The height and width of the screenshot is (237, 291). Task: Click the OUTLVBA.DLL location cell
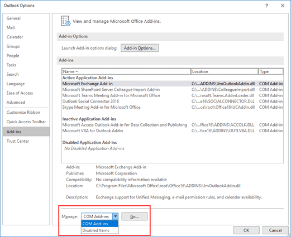[x=223, y=131]
